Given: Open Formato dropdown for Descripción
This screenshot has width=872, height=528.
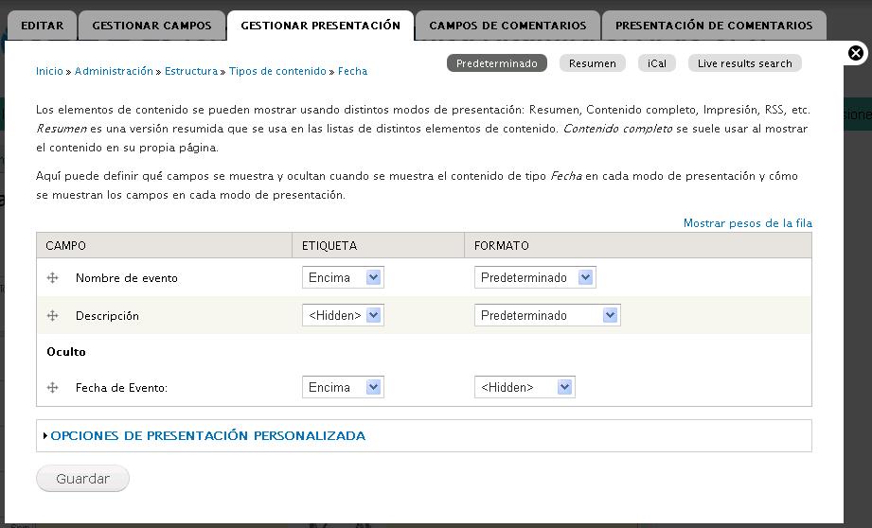Looking at the screenshot, I should click(547, 315).
